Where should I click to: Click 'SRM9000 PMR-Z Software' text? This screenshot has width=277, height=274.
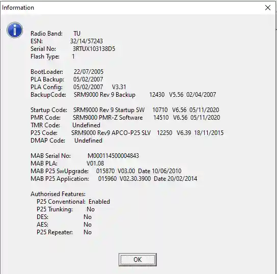(x=108, y=118)
